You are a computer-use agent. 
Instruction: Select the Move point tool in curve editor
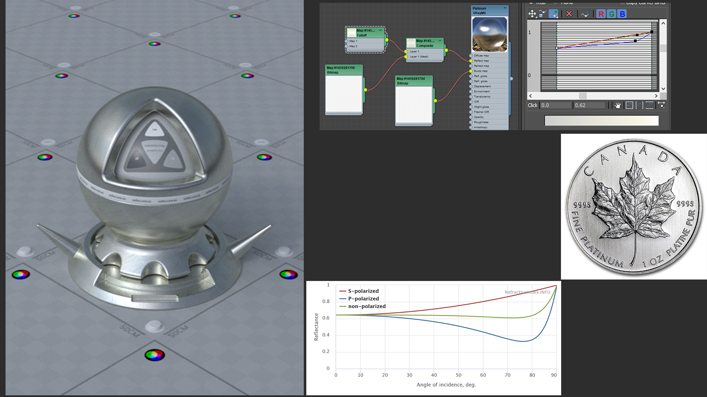[532, 14]
